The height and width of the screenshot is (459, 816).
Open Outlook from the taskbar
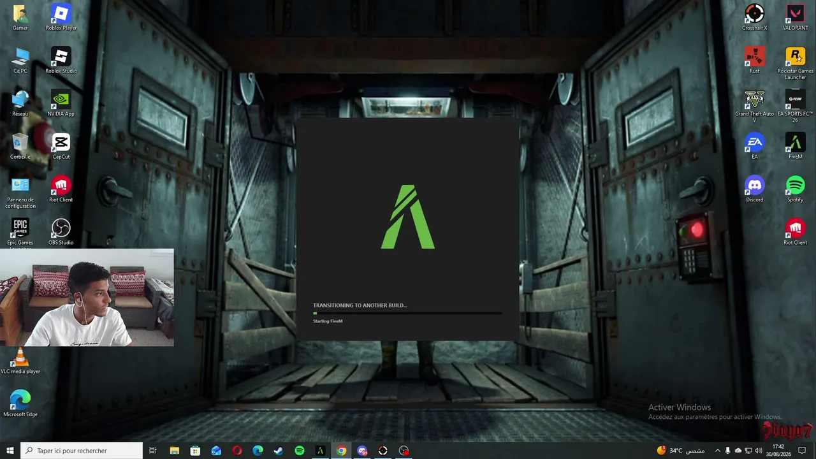point(216,451)
